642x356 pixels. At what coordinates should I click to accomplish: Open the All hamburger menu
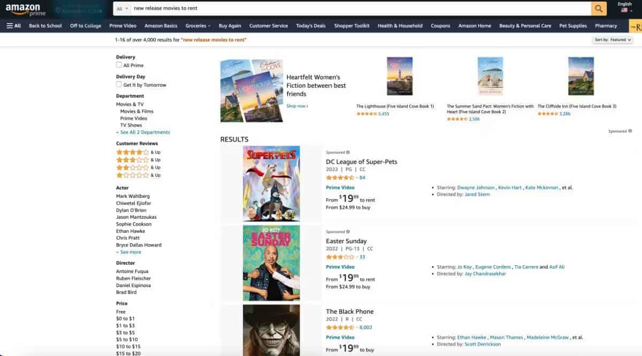coord(14,26)
